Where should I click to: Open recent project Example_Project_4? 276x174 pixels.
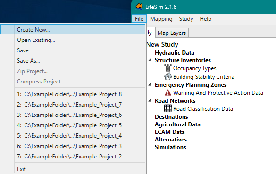73,136
